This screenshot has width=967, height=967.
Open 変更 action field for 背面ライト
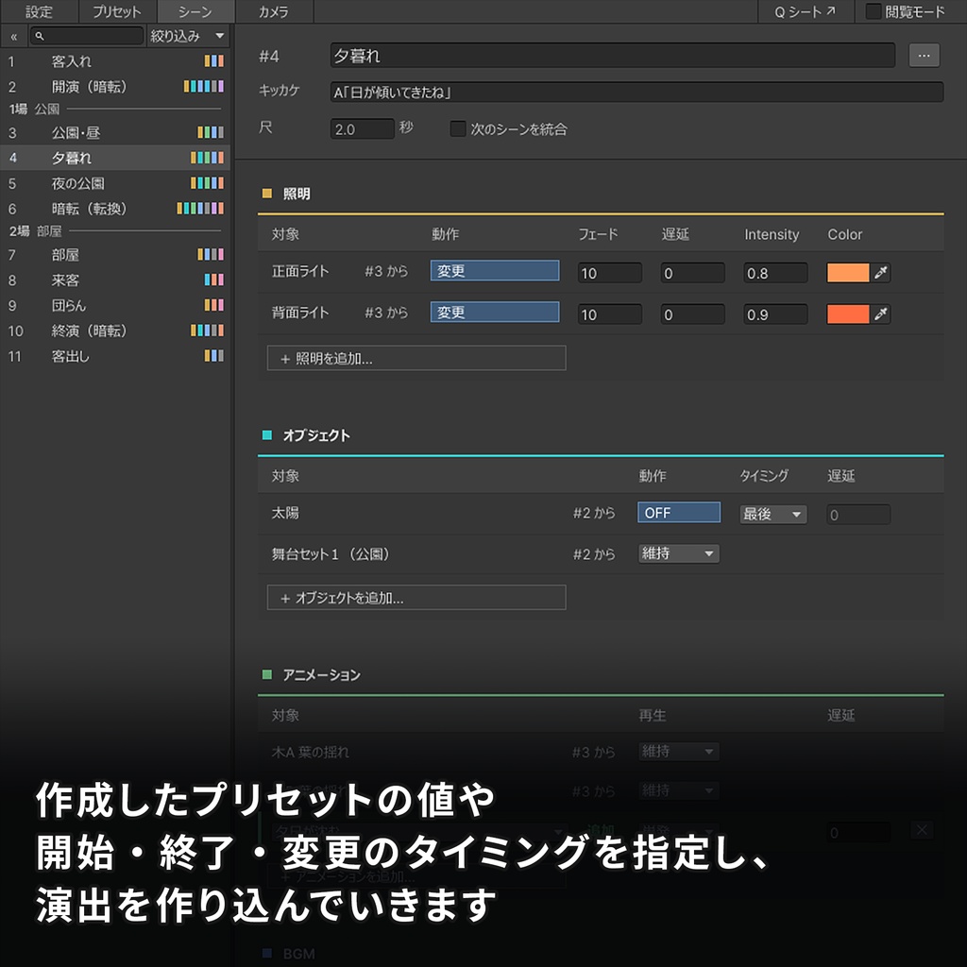click(495, 312)
